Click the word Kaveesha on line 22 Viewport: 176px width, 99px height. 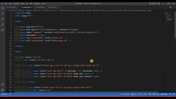[87, 71]
